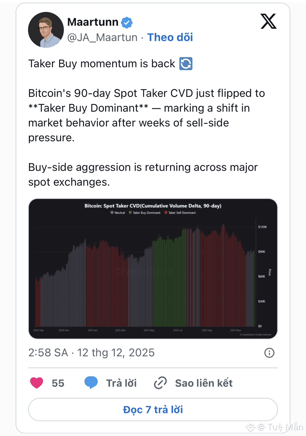Open Maartunn's profile picture
The height and width of the screenshot is (436, 306).
coord(46,30)
